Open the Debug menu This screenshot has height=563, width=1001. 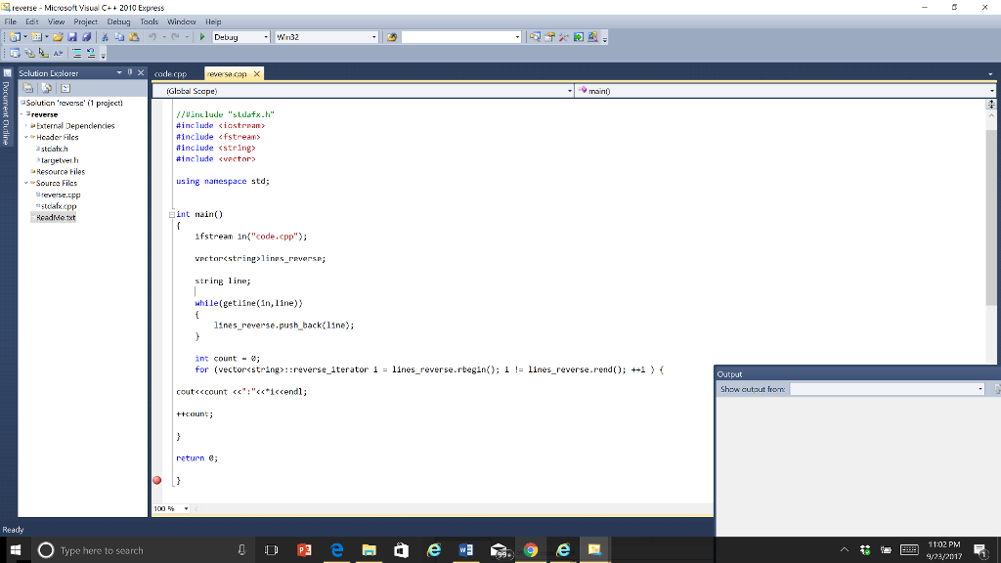pyautogui.click(x=118, y=22)
